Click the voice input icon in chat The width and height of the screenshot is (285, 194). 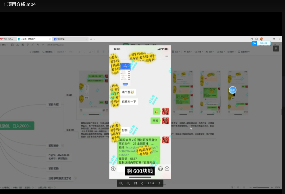pyautogui.click(x=113, y=169)
